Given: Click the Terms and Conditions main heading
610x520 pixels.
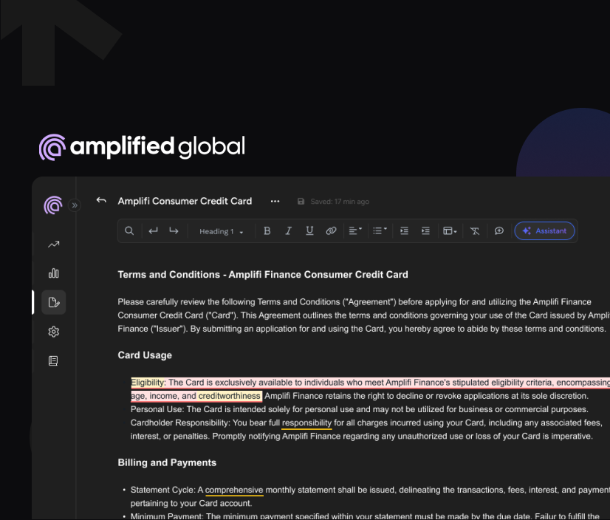Looking at the screenshot, I should click(x=263, y=274).
